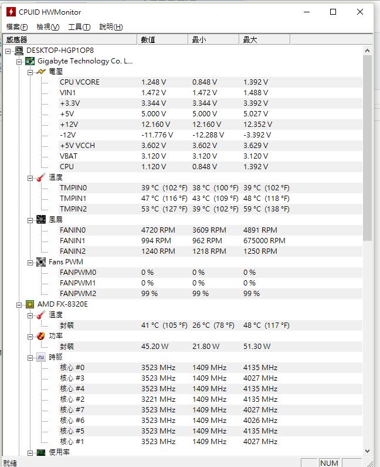Click the Fans PWM icon

pos(40,262)
